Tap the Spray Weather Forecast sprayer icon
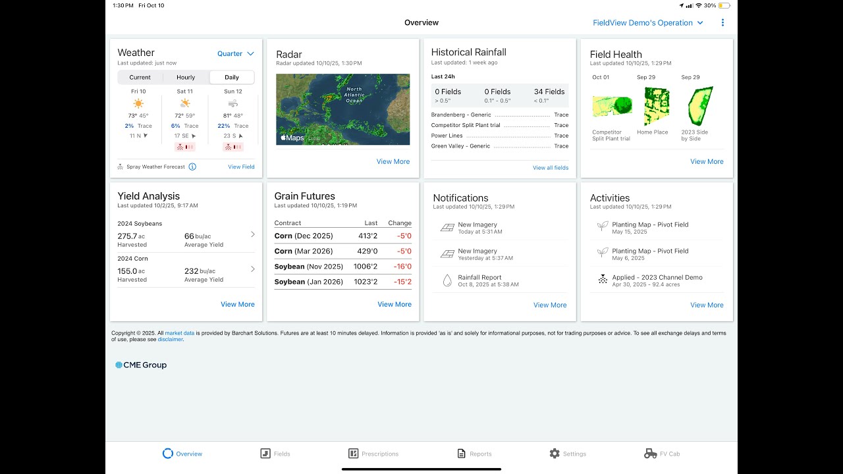Screen dimensions: 843x474 [121, 167]
